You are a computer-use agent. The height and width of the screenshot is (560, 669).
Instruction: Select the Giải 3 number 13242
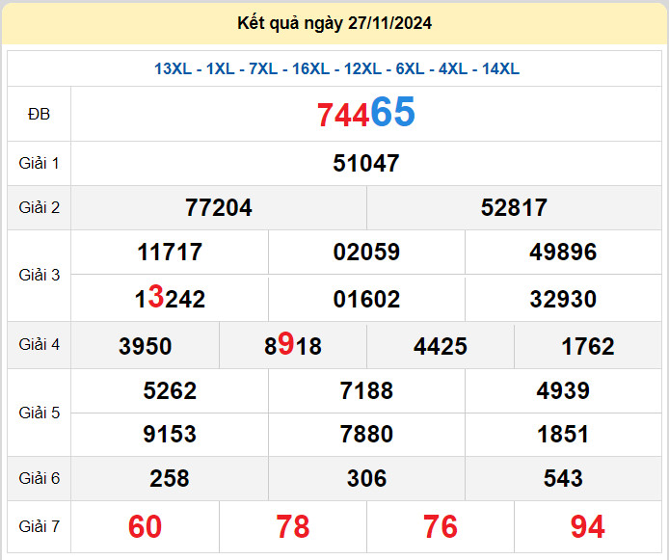click(x=170, y=297)
